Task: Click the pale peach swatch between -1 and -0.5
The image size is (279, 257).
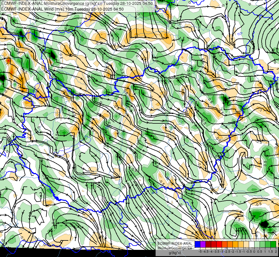Action: point(246,244)
